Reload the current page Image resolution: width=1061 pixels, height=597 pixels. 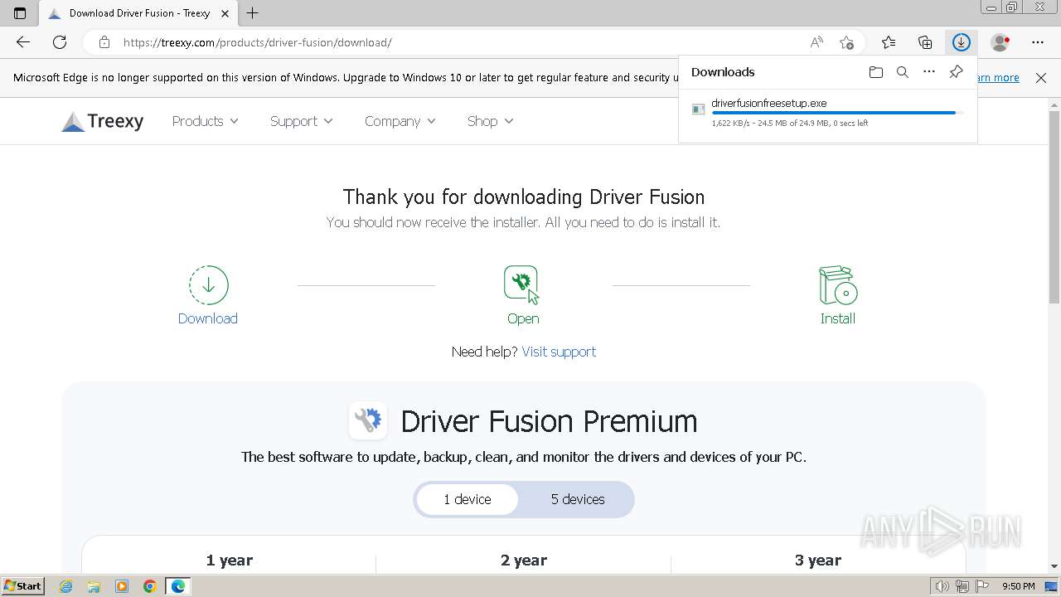pyautogui.click(x=60, y=42)
